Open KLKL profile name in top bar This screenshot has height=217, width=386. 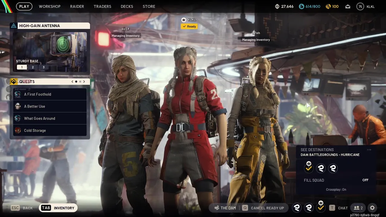pos(371,7)
